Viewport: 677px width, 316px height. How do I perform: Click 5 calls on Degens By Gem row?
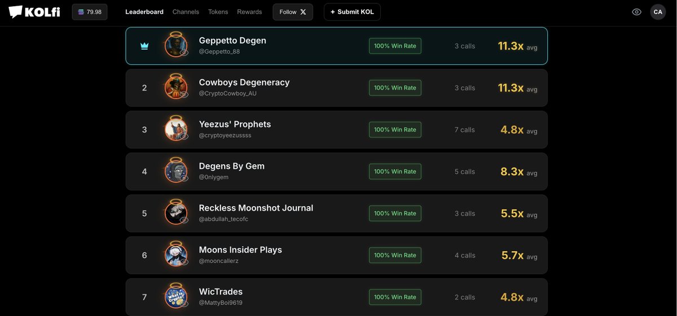[465, 172]
